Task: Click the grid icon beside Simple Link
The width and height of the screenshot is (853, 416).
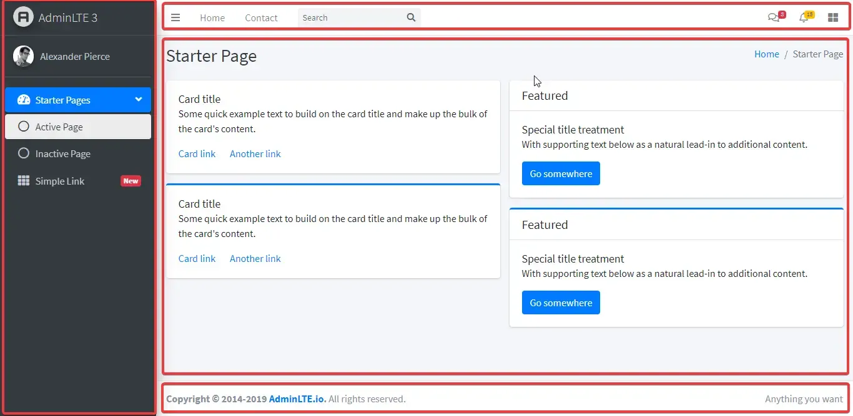Action: click(x=22, y=181)
